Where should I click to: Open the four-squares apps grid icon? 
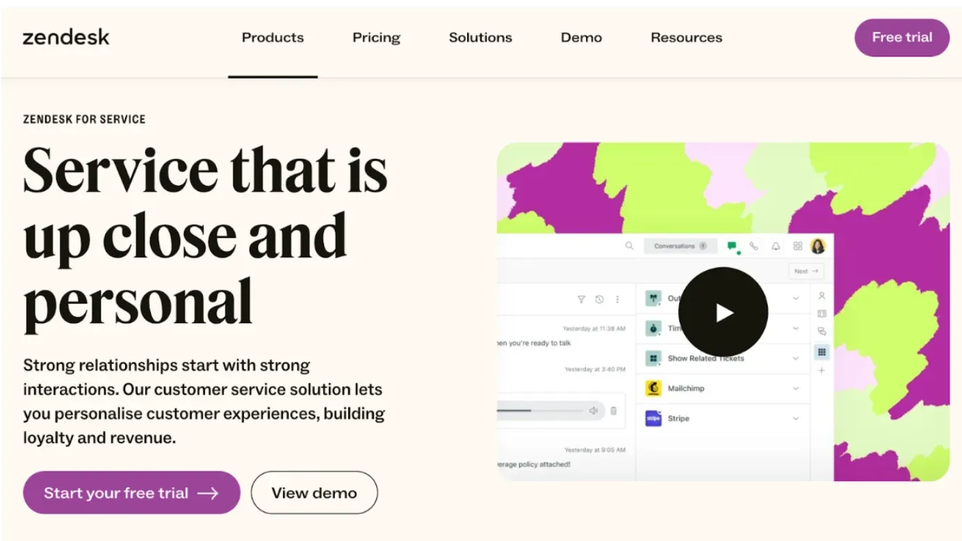pyautogui.click(x=797, y=246)
